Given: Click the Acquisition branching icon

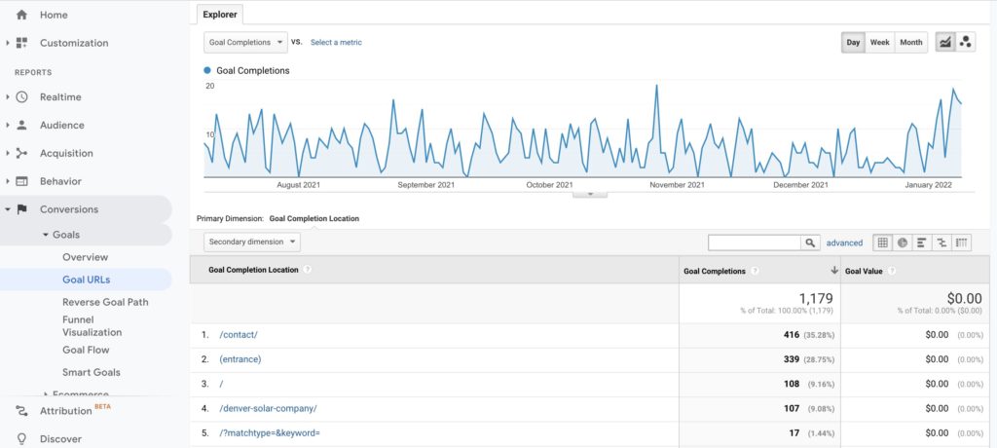Looking at the screenshot, I should coord(21,153).
